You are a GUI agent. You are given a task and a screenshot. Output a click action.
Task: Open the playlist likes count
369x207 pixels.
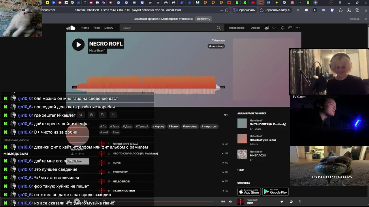click(x=226, y=115)
